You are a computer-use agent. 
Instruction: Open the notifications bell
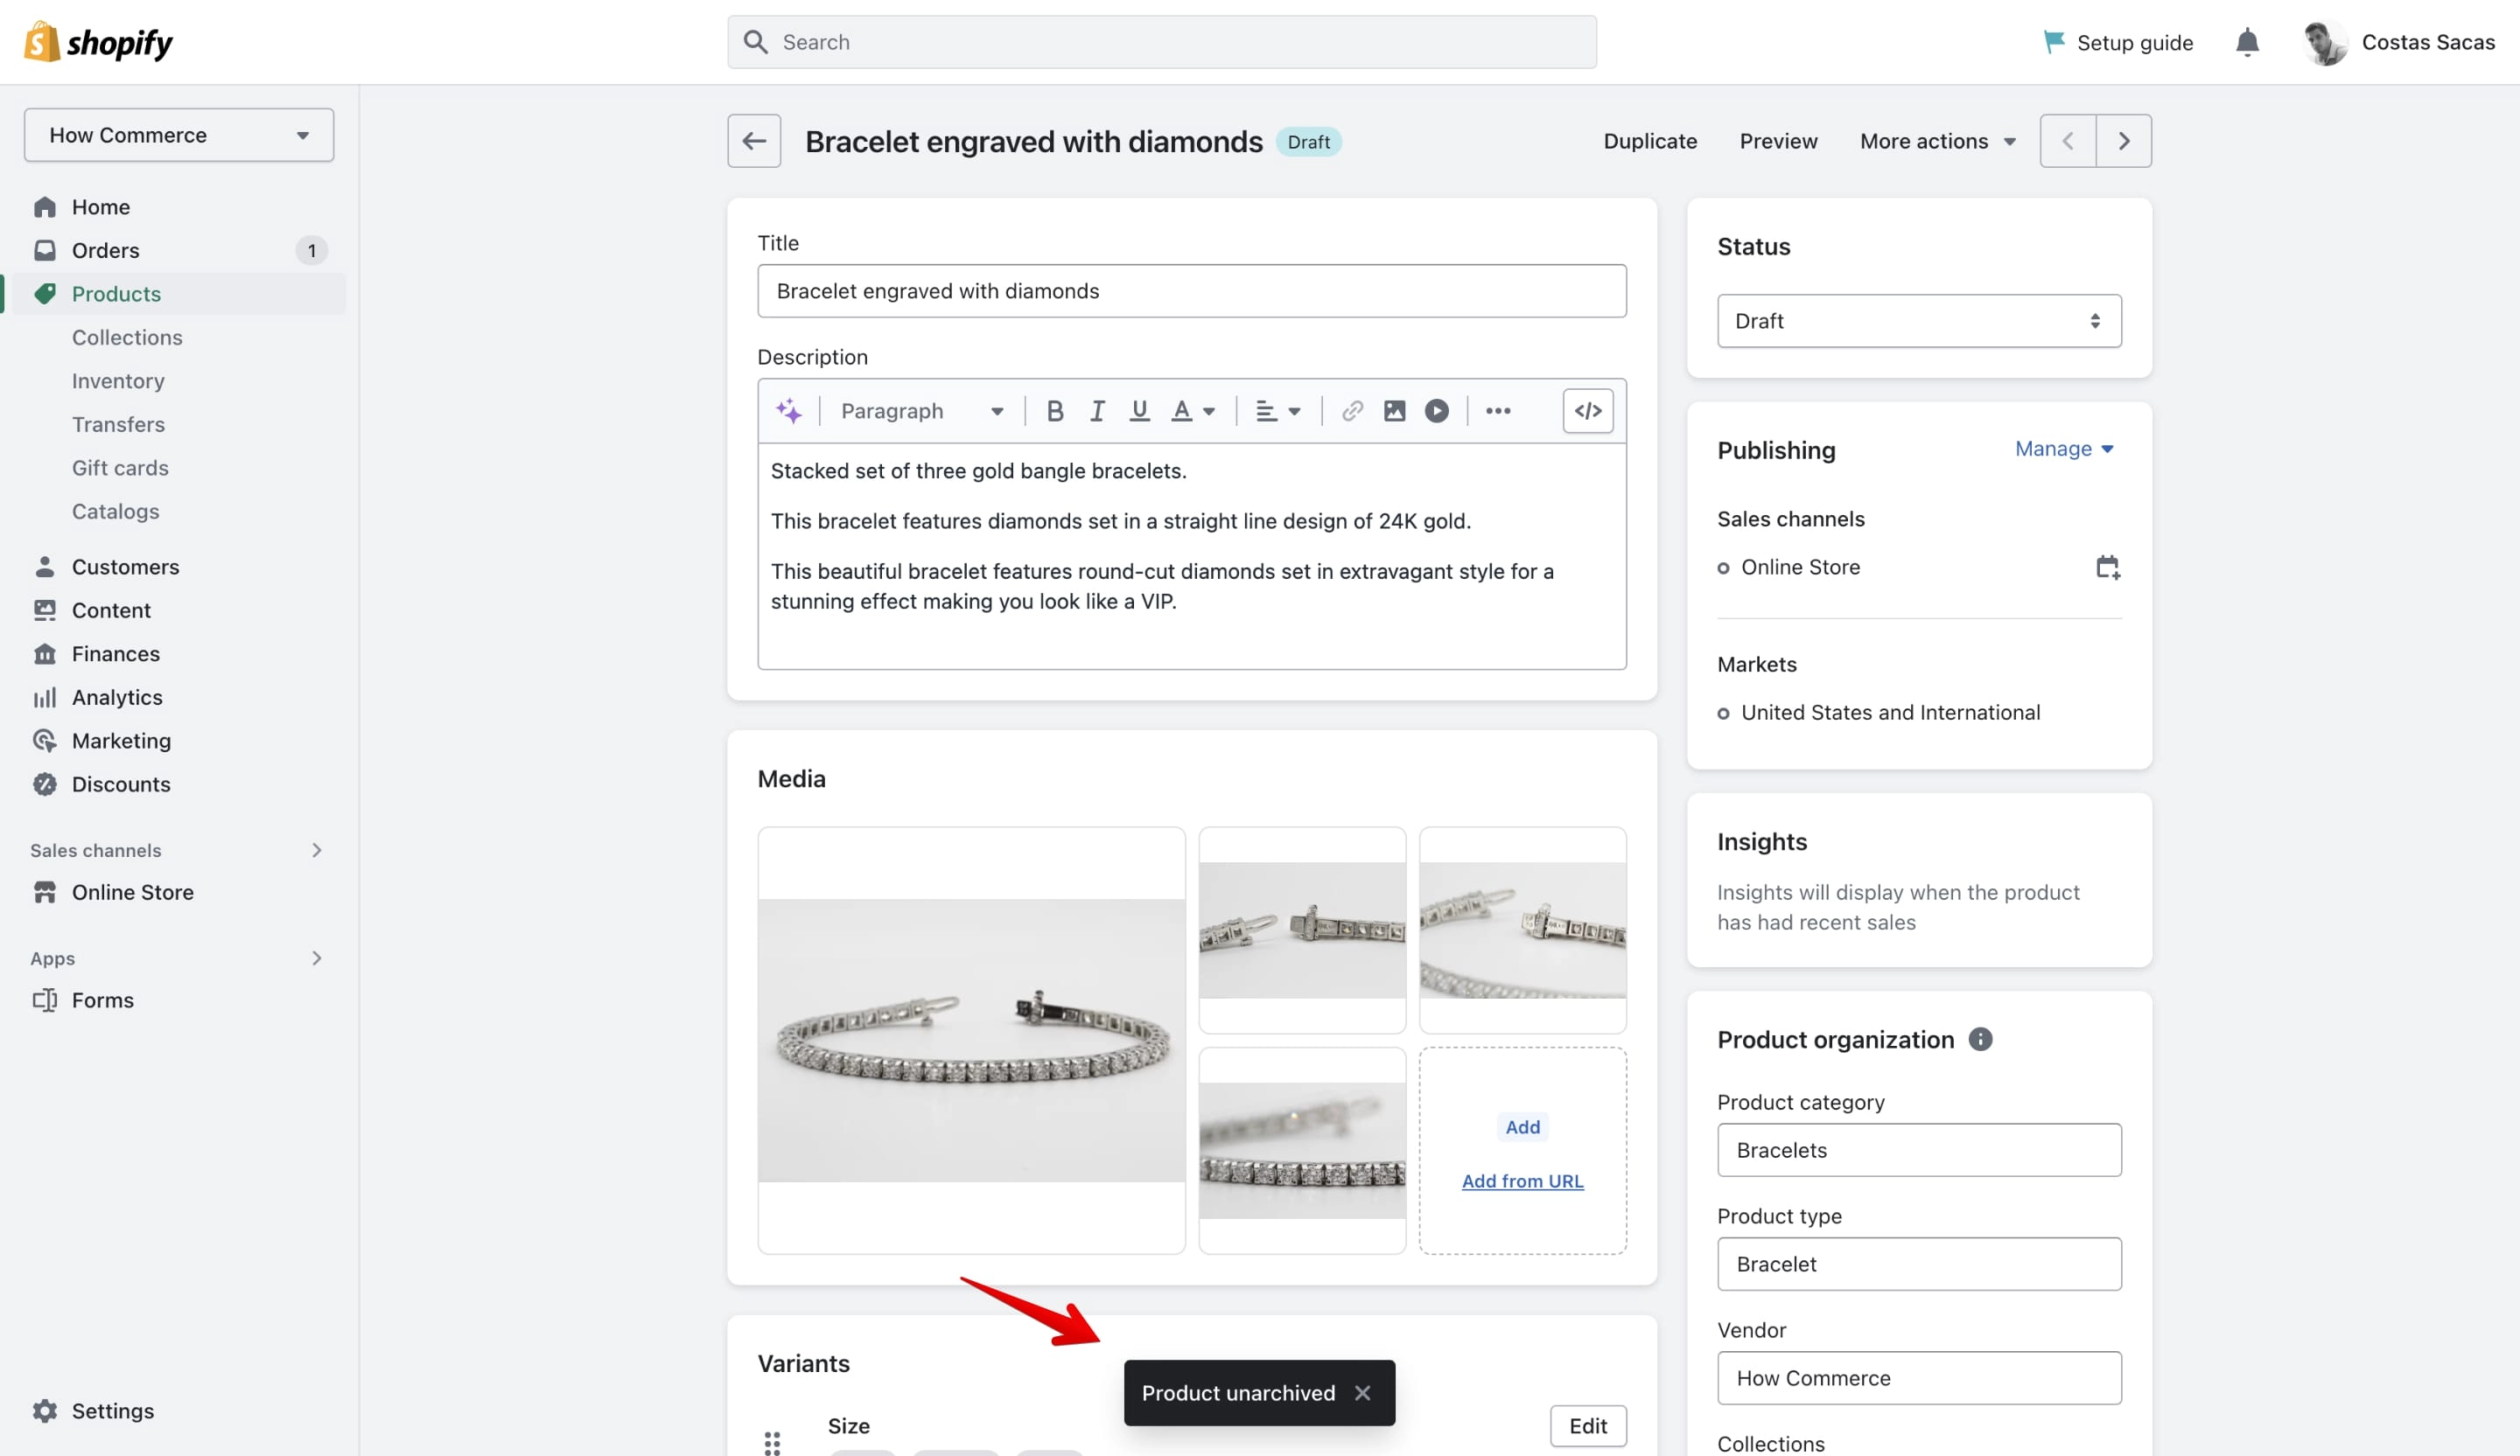click(2247, 42)
